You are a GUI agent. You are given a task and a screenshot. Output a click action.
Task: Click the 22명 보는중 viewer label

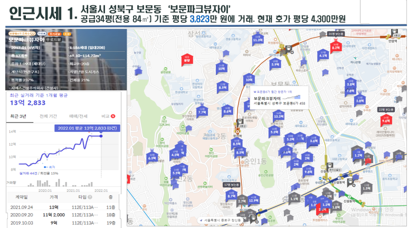[x=386, y=110]
